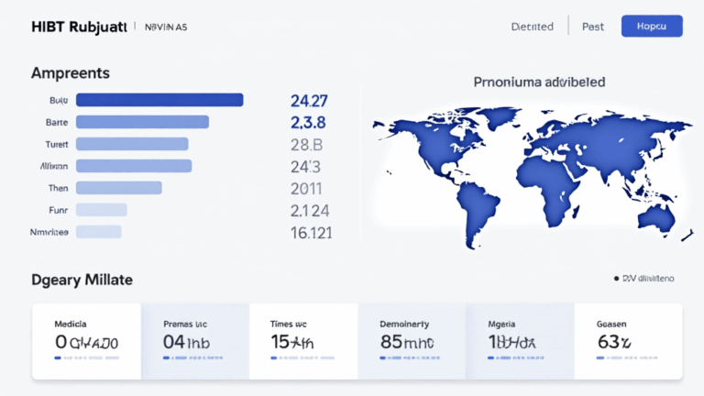The width and height of the screenshot is (704, 396).
Task: Select the NBVIN AS header label
Action: click(166, 27)
